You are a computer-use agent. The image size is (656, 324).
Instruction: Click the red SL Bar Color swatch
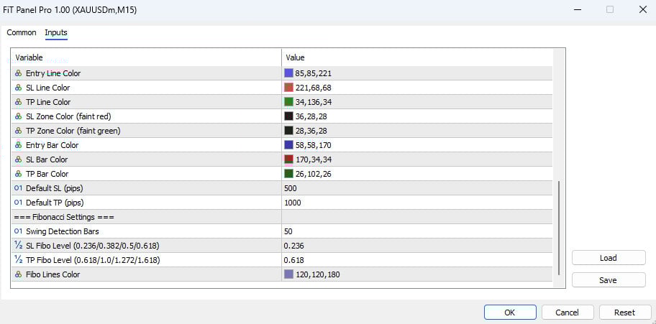289,159
